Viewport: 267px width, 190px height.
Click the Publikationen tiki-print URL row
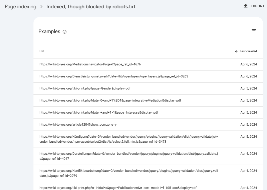tap(118, 188)
